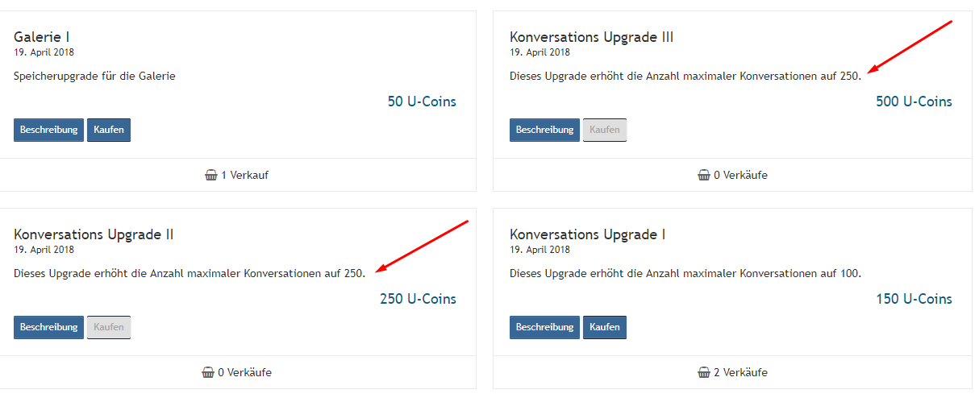Show Beschreibung of Konversations Upgrade III
The width and height of the screenshot is (979, 402).
[544, 130]
